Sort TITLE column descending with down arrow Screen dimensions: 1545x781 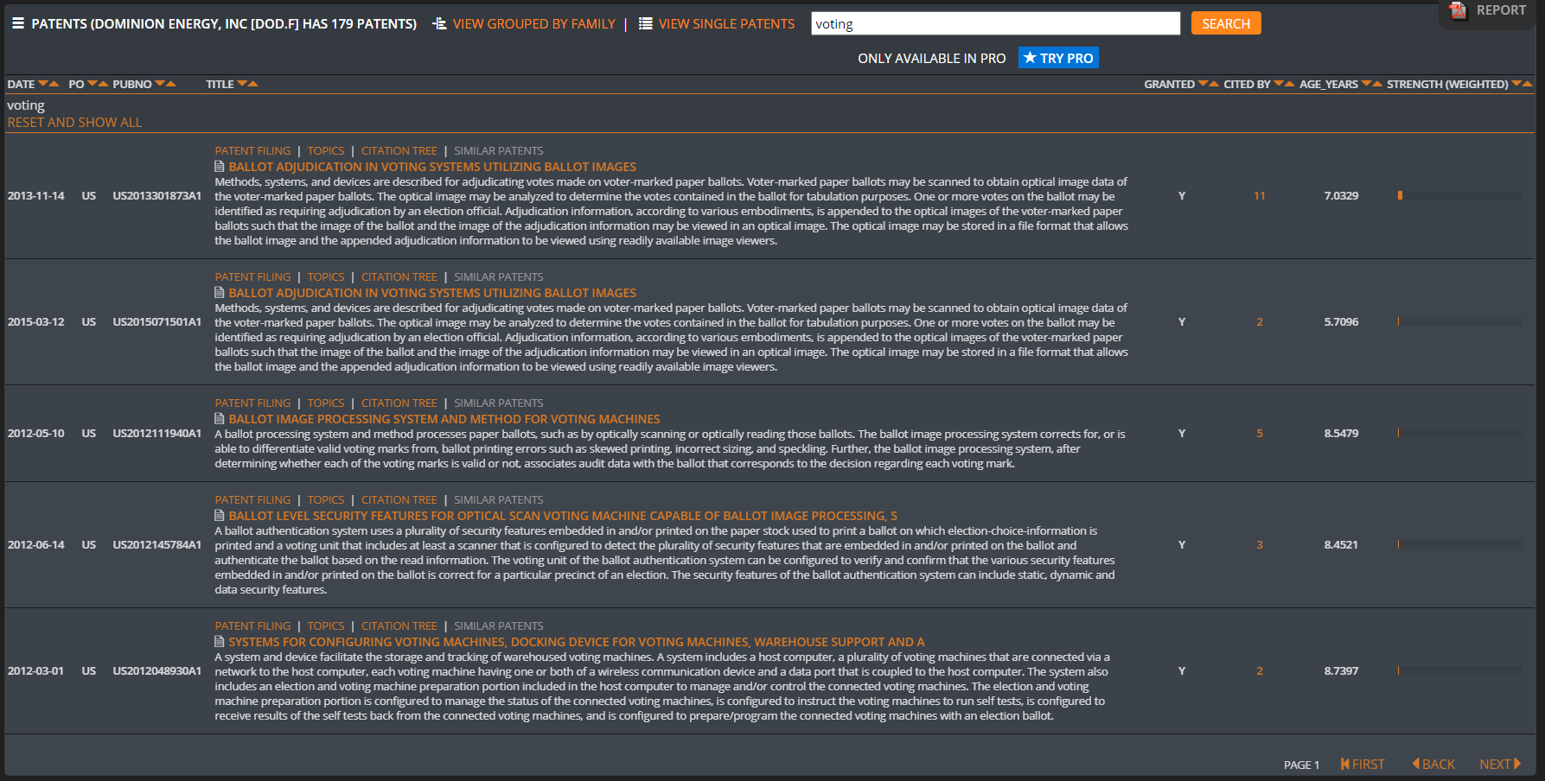(x=242, y=84)
